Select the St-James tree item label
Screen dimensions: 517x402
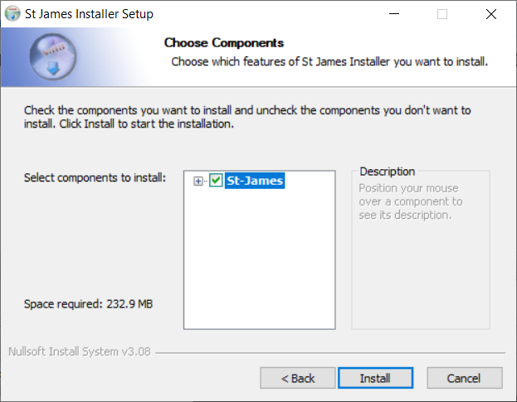tap(254, 181)
